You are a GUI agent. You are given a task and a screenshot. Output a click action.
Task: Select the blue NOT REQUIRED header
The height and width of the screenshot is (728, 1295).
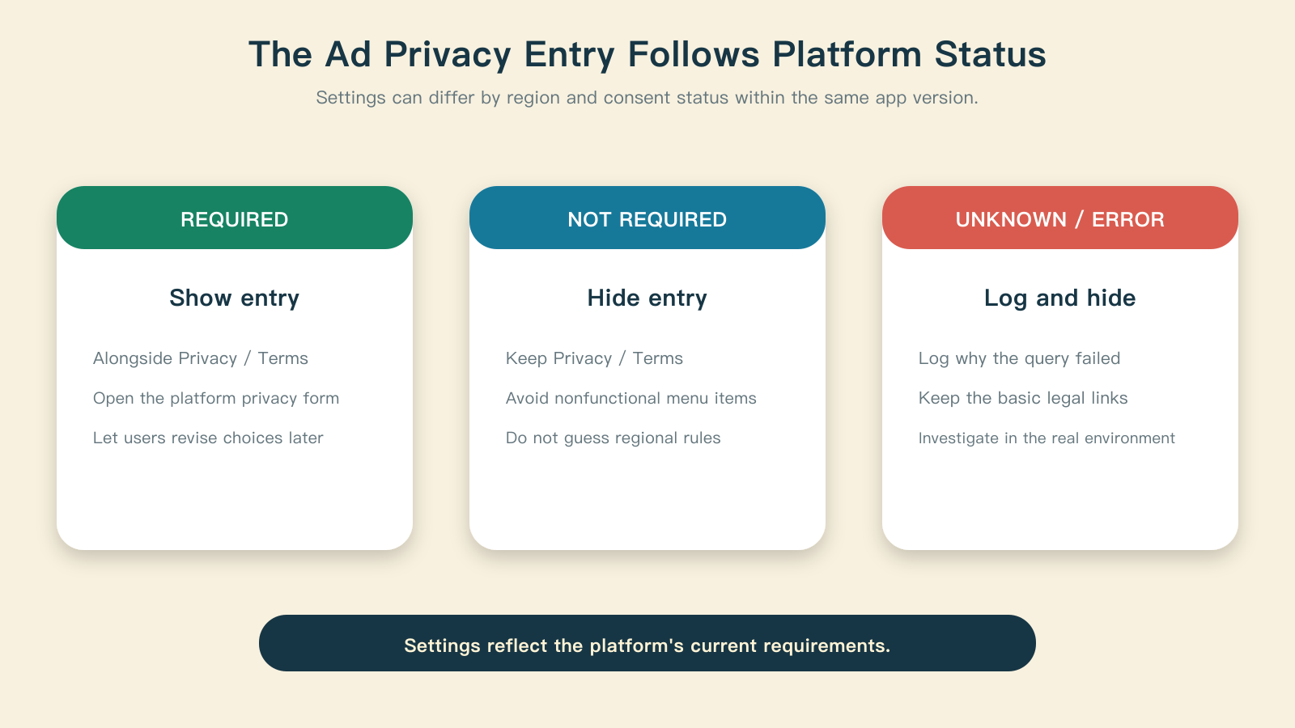(x=647, y=218)
